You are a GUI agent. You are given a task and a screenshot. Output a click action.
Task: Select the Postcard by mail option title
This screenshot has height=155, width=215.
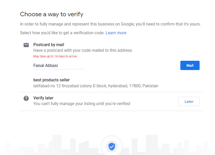[x=49, y=45]
